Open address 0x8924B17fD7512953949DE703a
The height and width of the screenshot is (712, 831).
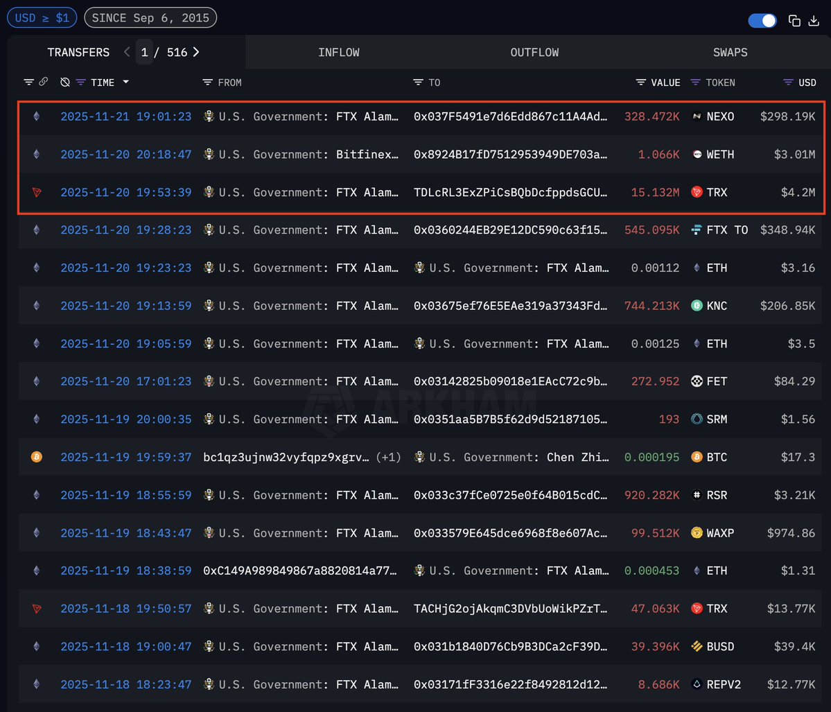(x=509, y=155)
